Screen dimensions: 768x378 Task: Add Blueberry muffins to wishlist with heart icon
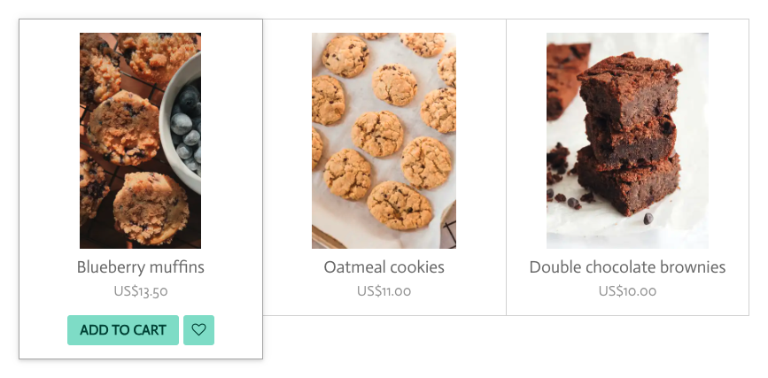pyautogui.click(x=198, y=330)
